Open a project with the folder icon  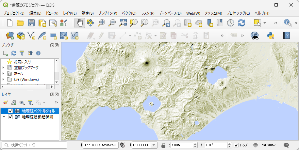pos(20,23)
